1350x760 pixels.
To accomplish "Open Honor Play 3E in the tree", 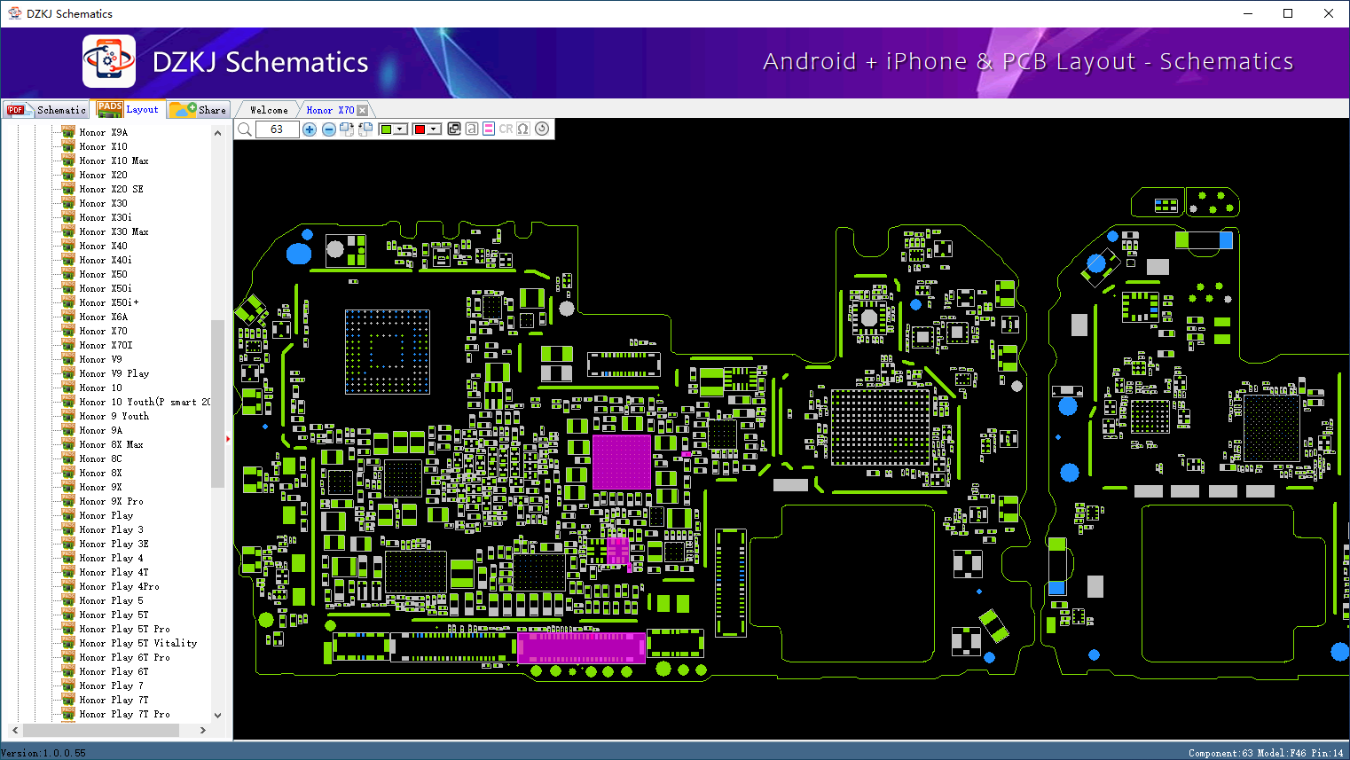I will coord(114,544).
